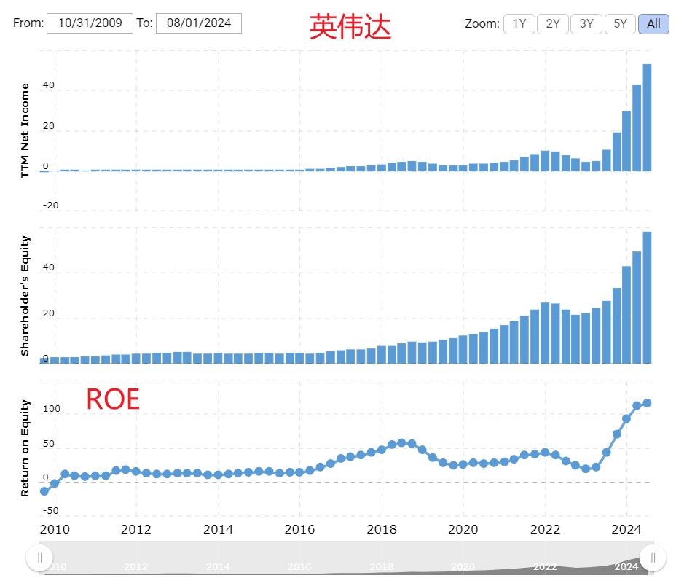Click the 2016 x-axis label

pyautogui.click(x=299, y=529)
